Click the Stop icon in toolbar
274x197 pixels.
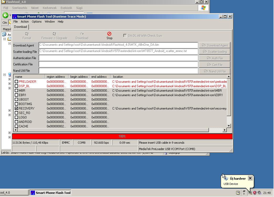point(109,34)
